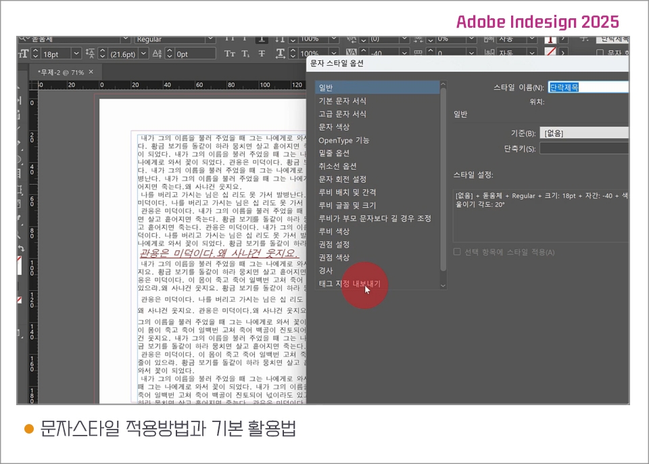Open the font family dropdown arrow
This screenshot has width=649, height=464.
(126, 39)
